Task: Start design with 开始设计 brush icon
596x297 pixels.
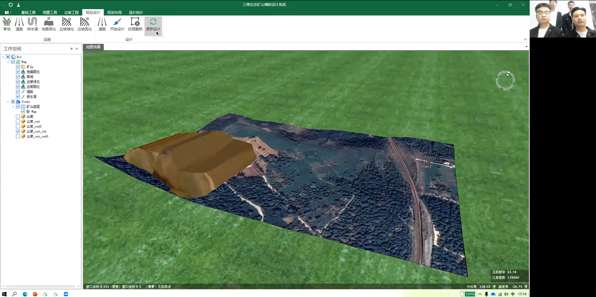Action: 117,24
